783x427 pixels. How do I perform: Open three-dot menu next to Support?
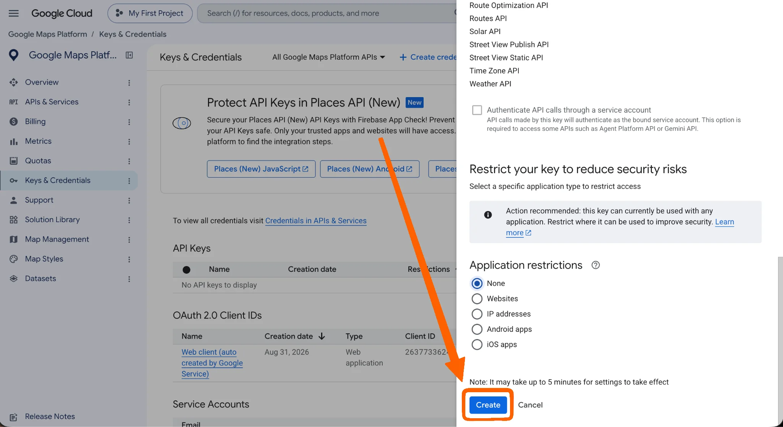[129, 200]
